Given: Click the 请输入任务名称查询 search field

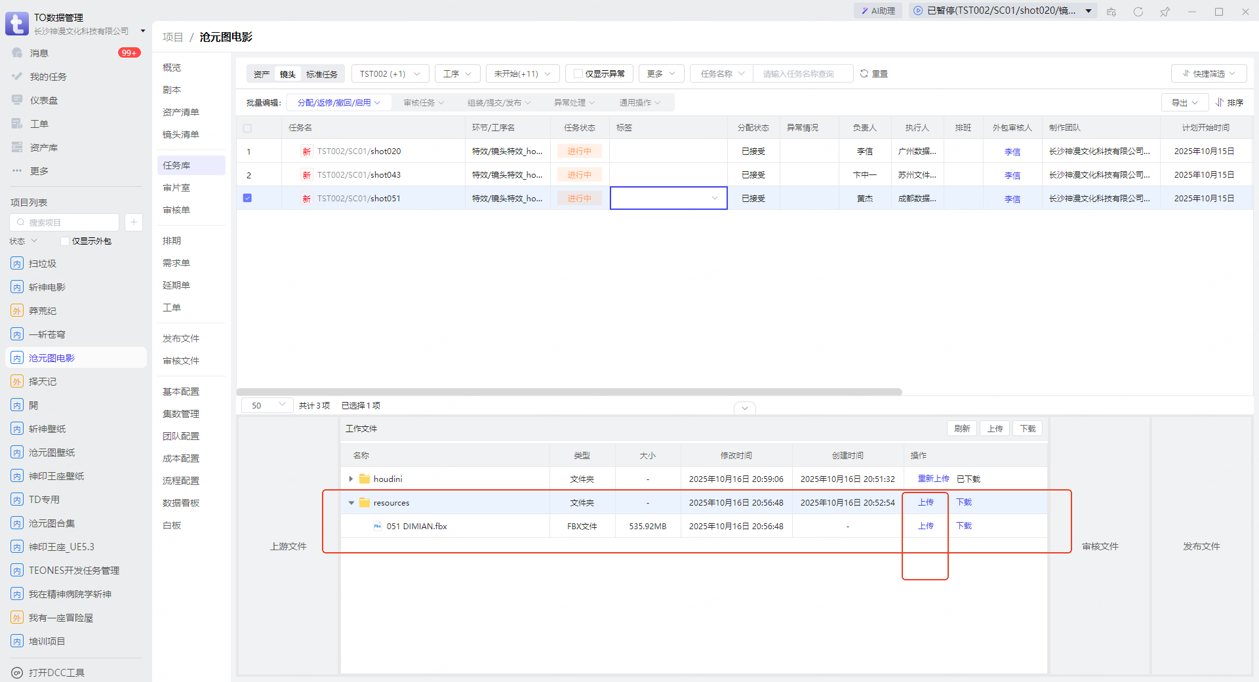Looking at the screenshot, I should tap(803, 74).
